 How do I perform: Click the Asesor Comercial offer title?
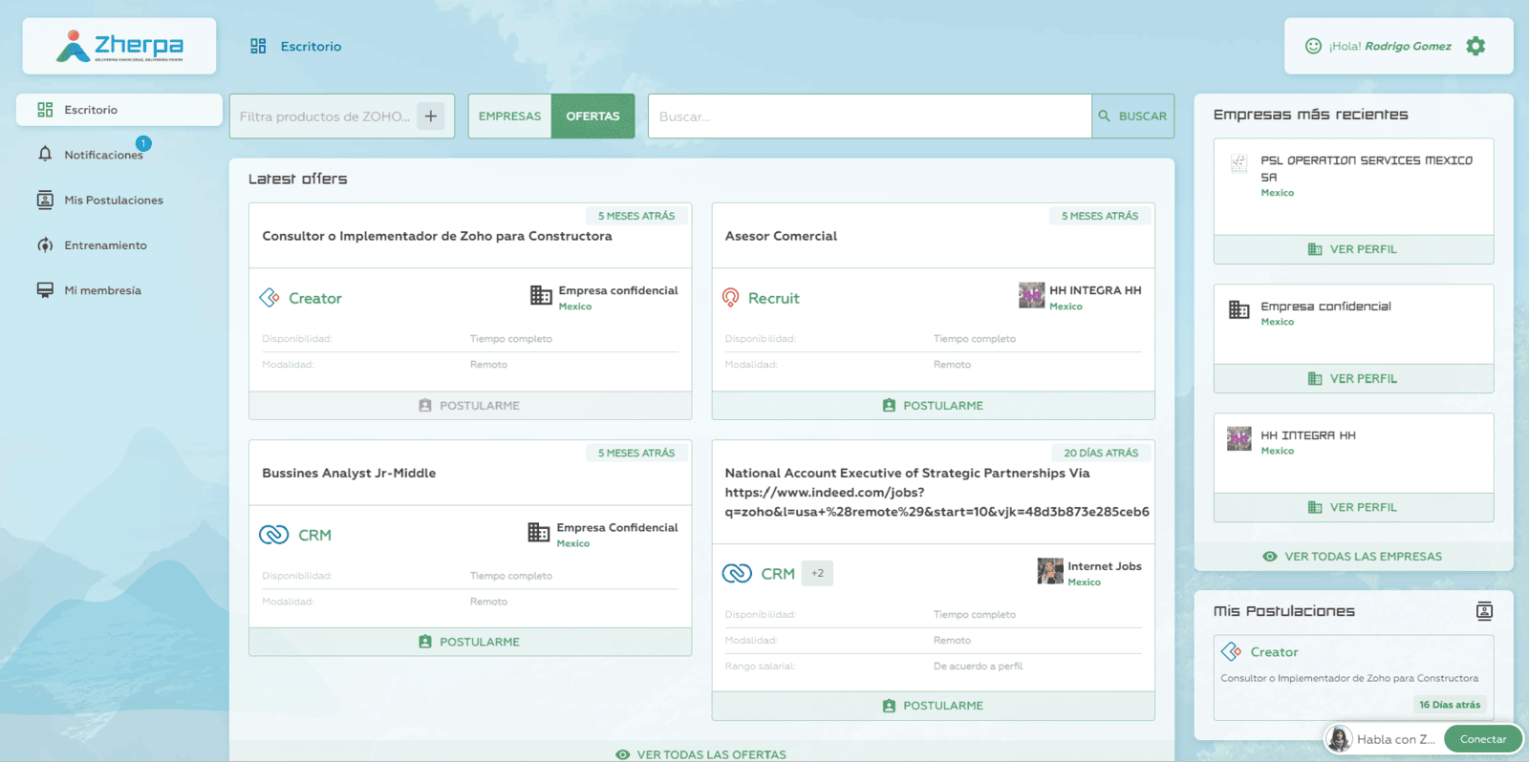(781, 236)
